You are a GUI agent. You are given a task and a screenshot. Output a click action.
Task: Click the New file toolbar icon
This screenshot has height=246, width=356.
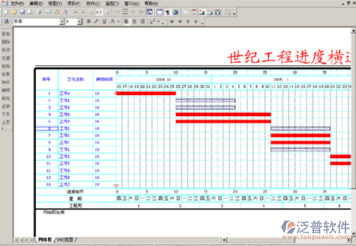(x=6, y=12)
